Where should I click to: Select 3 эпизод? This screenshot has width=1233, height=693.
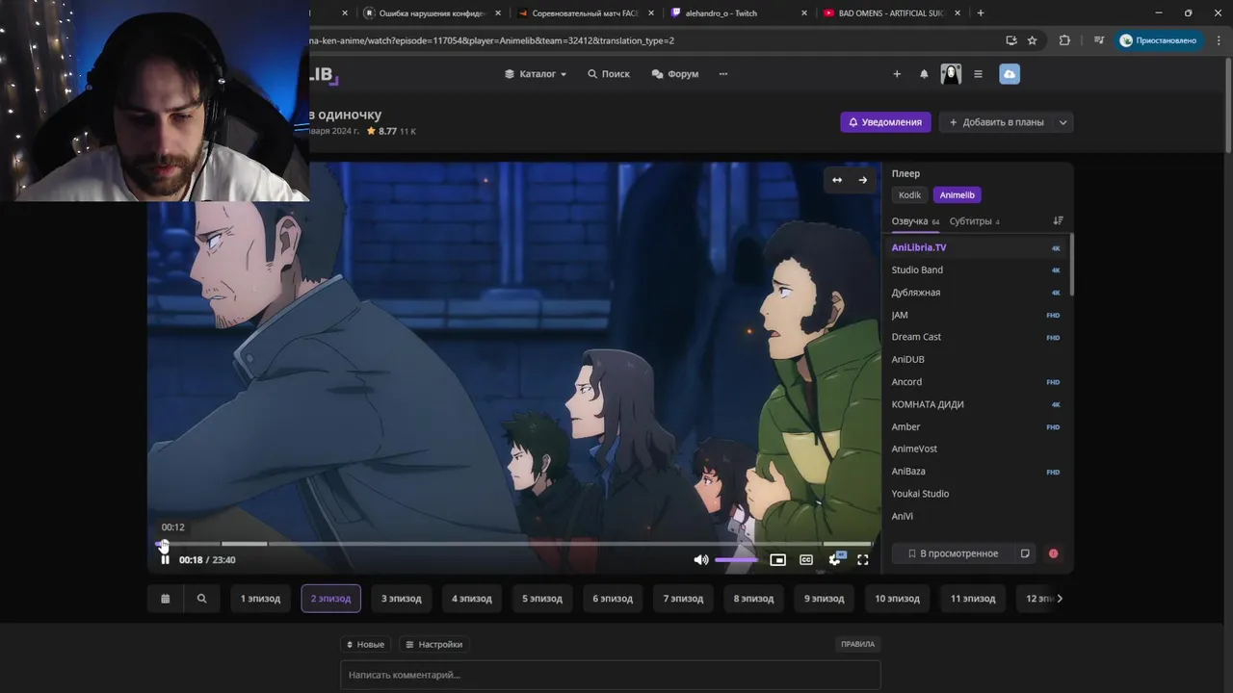pyautogui.click(x=402, y=599)
